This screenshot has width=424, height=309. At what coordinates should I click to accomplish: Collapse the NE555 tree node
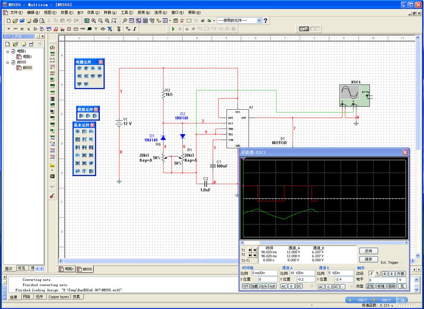click(x=8, y=63)
